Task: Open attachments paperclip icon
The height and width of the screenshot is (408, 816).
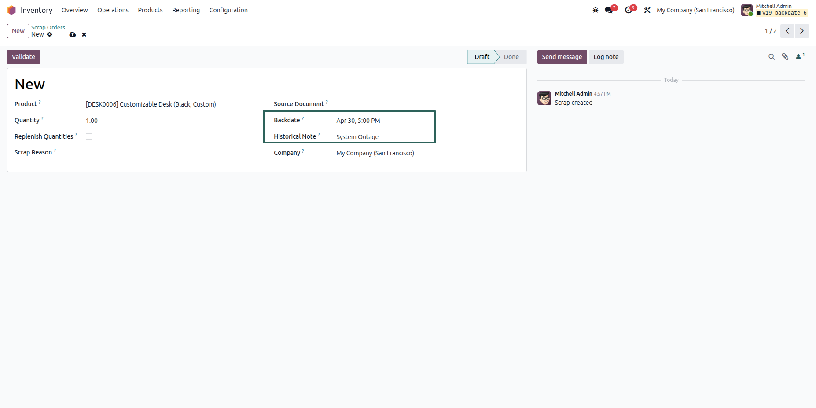Action: [785, 57]
